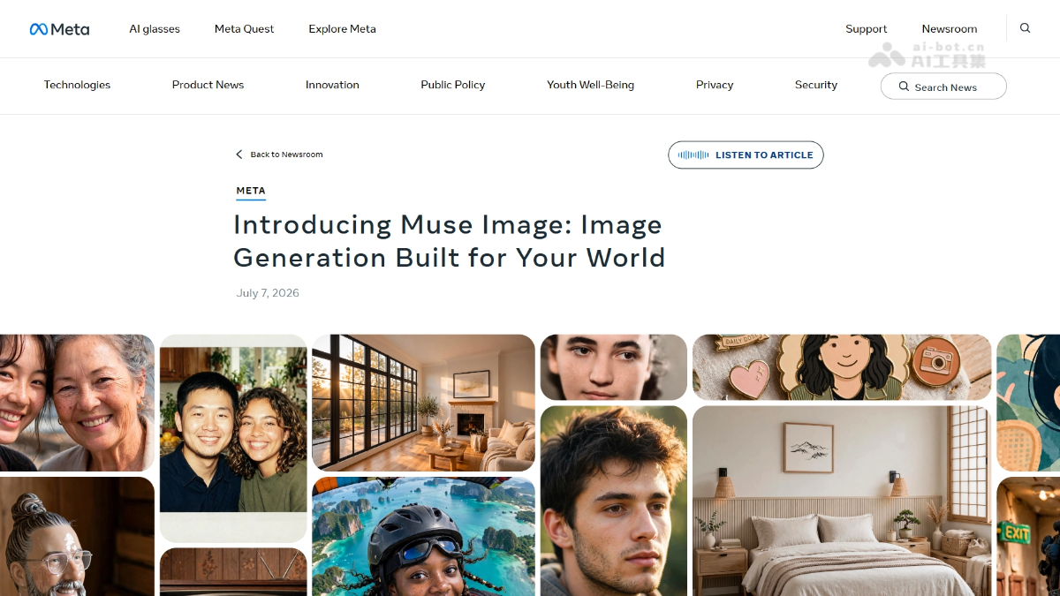The width and height of the screenshot is (1060, 596).
Task: Open search via top magnifier icon
Action: [1026, 28]
